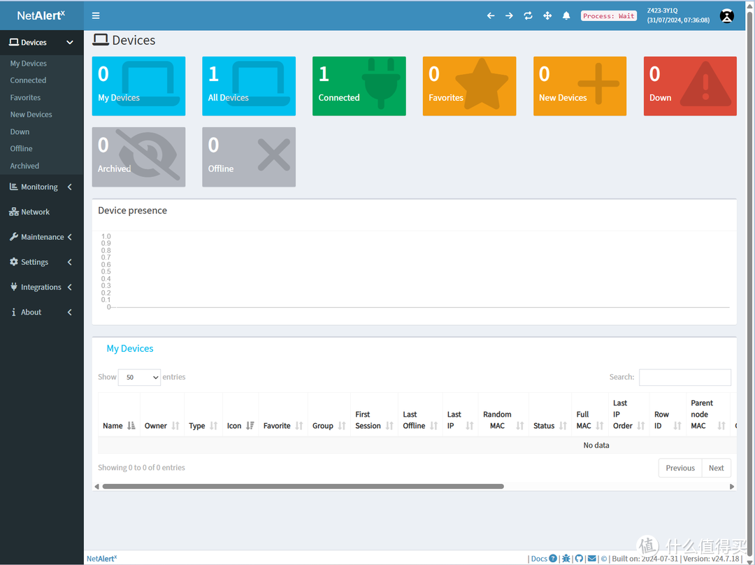755x565 pixels.
Task: Open notifications bell in header
Action: click(x=566, y=15)
